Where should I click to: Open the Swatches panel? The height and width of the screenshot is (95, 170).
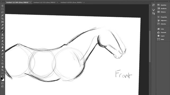tap(162, 5)
